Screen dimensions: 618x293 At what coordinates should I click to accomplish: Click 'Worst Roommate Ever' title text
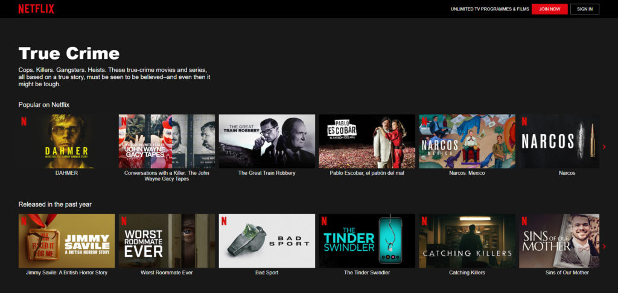pyautogui.click(x=167, y=273)
